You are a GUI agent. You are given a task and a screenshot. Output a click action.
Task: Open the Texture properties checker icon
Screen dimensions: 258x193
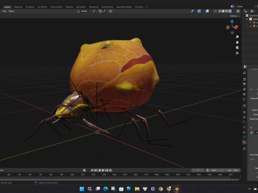pos(245,149)
